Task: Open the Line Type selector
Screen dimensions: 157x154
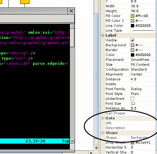Action: tap(143, 30)
